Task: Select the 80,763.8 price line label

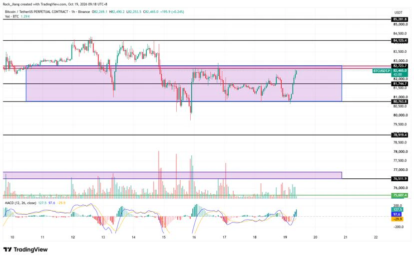Action: coord(400,102)
